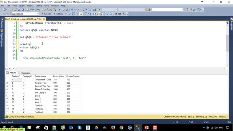Image resolution: width=233 pixels, height=131 pixels.
Task: Open Skype from the taskbar
Action: tap(79, 128)
